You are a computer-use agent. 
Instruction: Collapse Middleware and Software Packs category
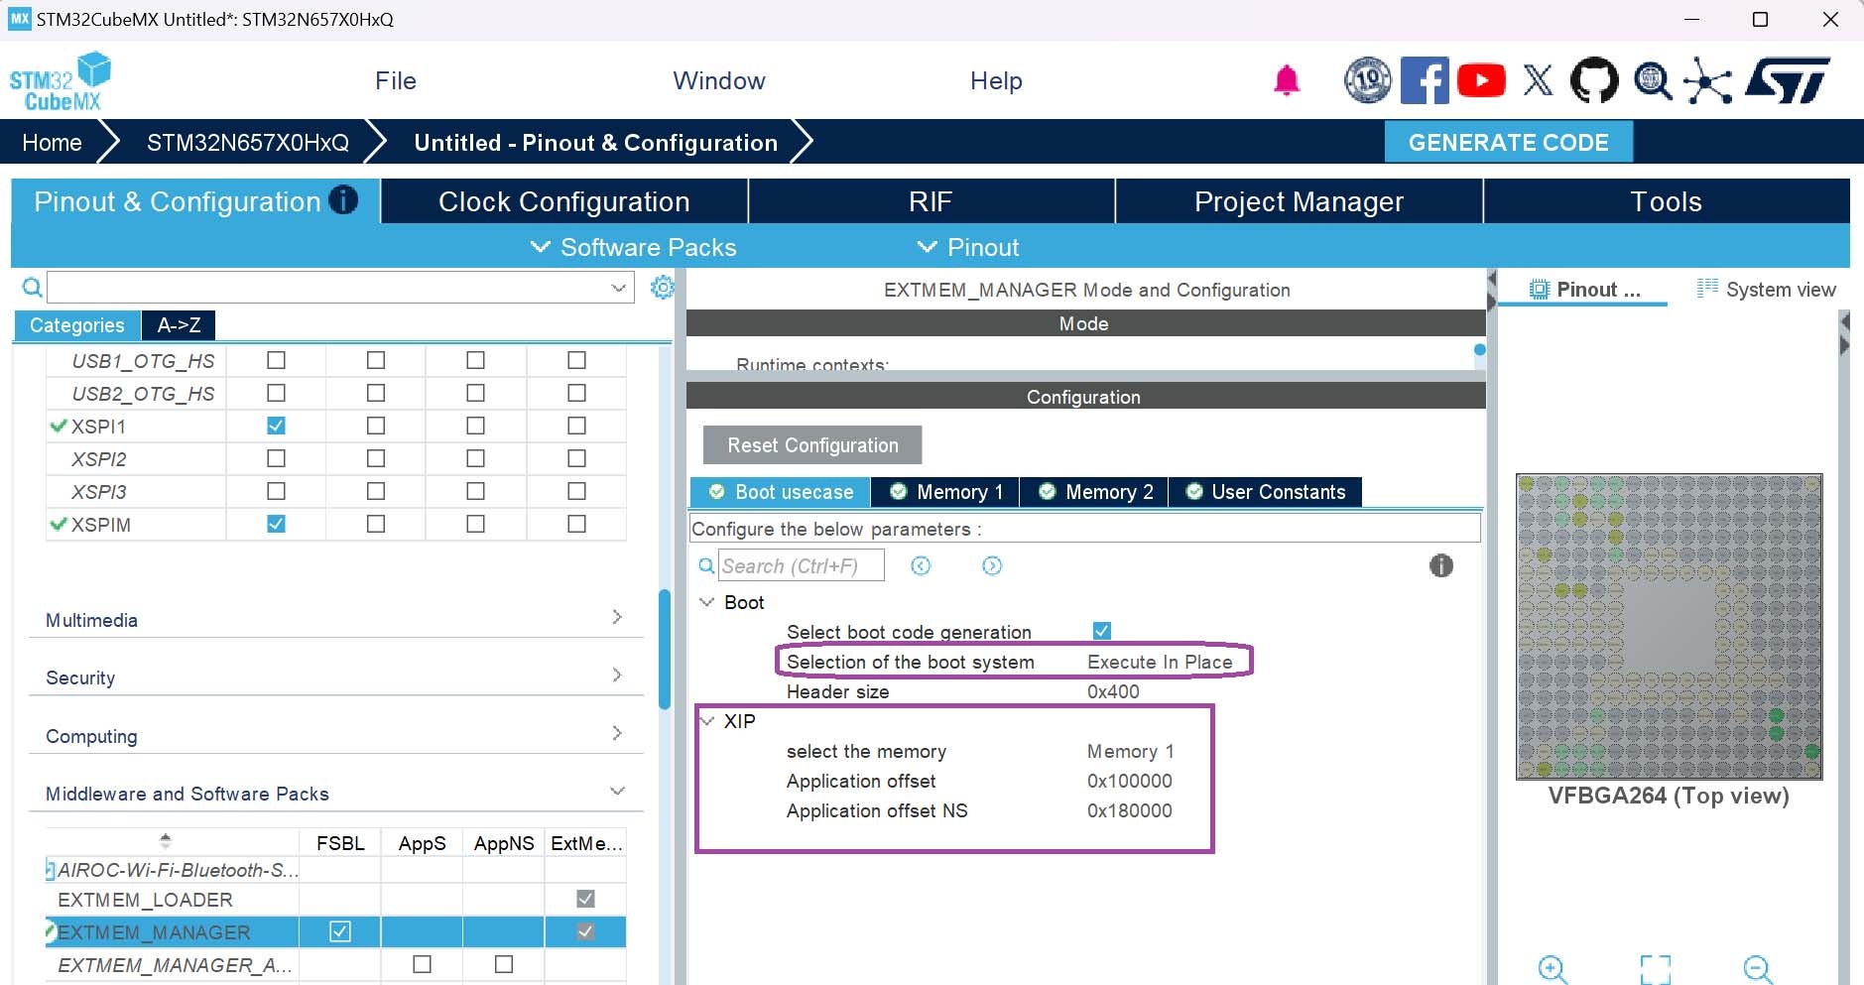[617, 791]
